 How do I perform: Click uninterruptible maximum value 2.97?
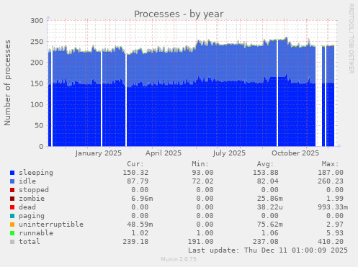coord(335,225)
